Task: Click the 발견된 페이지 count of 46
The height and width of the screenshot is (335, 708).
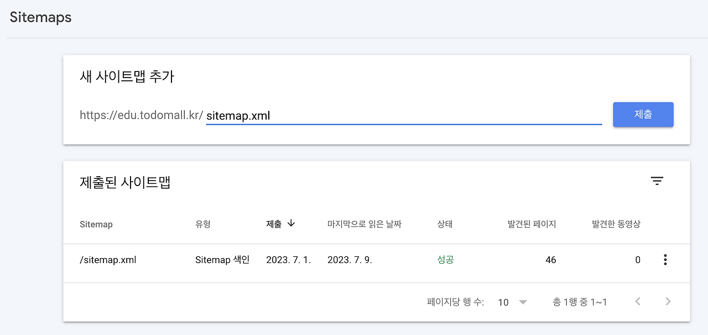Action: [551, 259]
